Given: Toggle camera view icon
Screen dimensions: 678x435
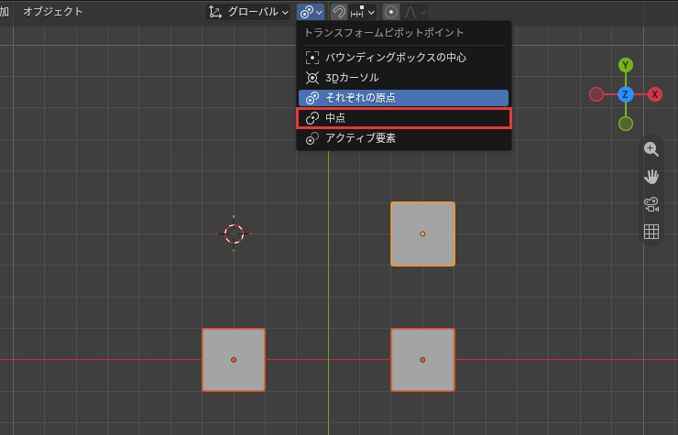Looking at the screenshot, I should tap(651, 204).
